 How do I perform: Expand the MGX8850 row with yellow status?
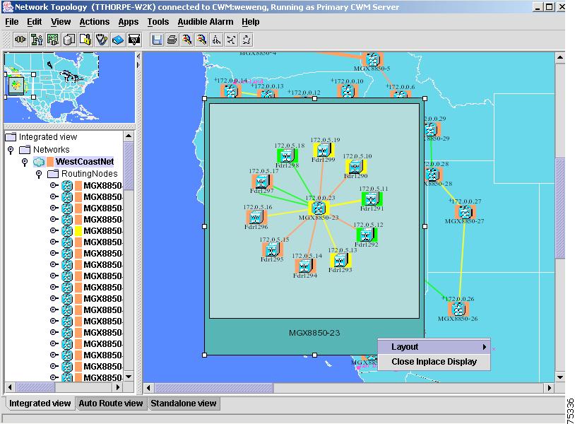point(54,230)
